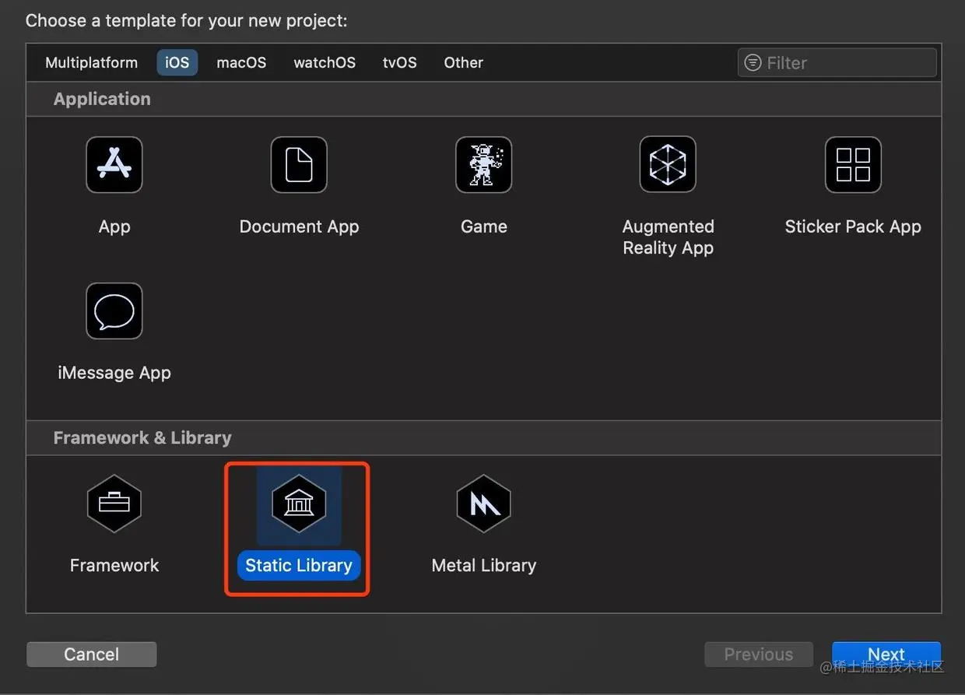The width and height of the screenshot is (965, 695).
Task: Switch to the Multiplatform tab
Action: point(91,63)
